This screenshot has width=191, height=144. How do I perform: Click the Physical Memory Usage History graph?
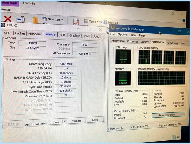(x=162, y=78)
